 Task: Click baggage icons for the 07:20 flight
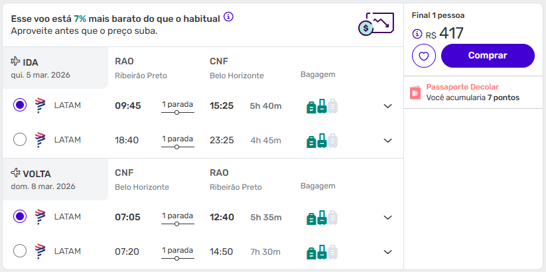(322, 252)
